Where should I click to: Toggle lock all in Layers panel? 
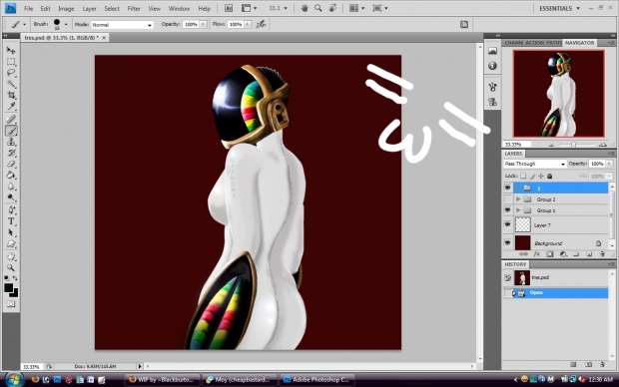[x=549, y=176]
